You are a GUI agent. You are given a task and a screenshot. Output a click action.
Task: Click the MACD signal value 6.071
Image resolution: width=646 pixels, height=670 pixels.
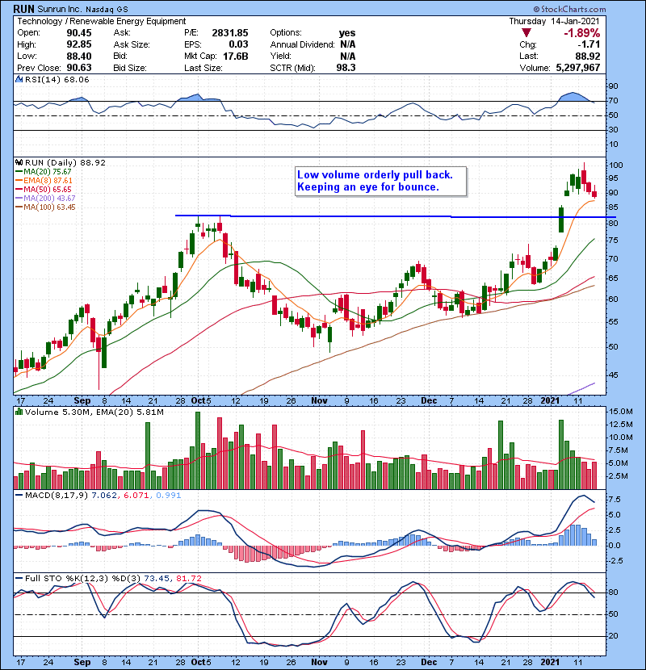tap(136, 496)
